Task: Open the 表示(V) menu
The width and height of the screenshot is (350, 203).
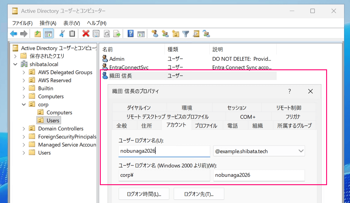Action: tap(72, 23)
